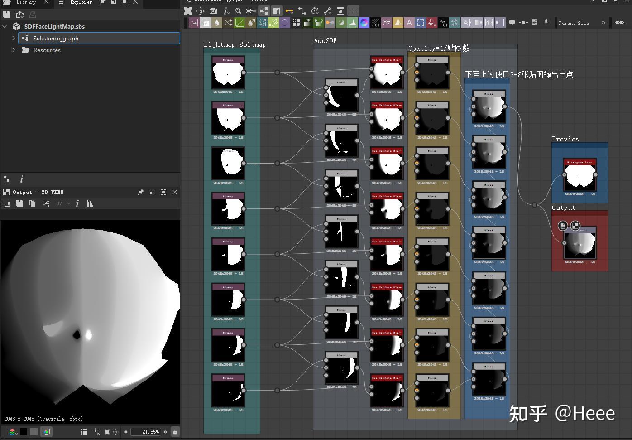Switch to the Library tab
Viewport: 632px width, 440px height.
(x=26, y=2)
